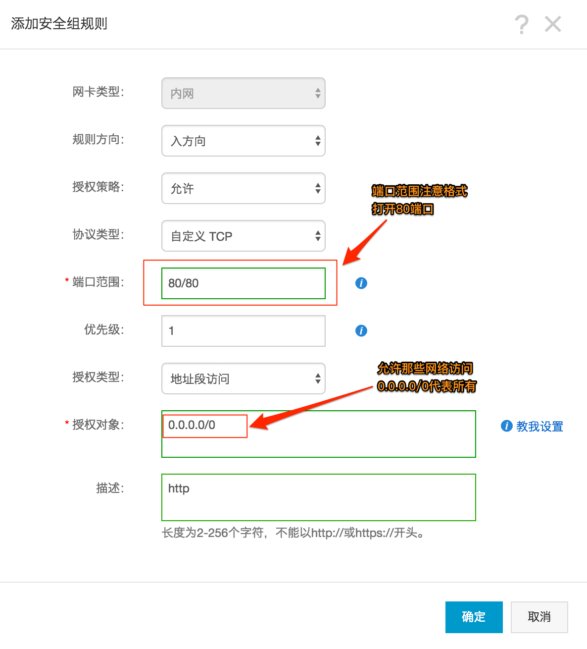The width and height of the screenshot is (587, 649).
Task: Open the 授权类型 dropdown showing 地址段访问
Action: [244, 379]
